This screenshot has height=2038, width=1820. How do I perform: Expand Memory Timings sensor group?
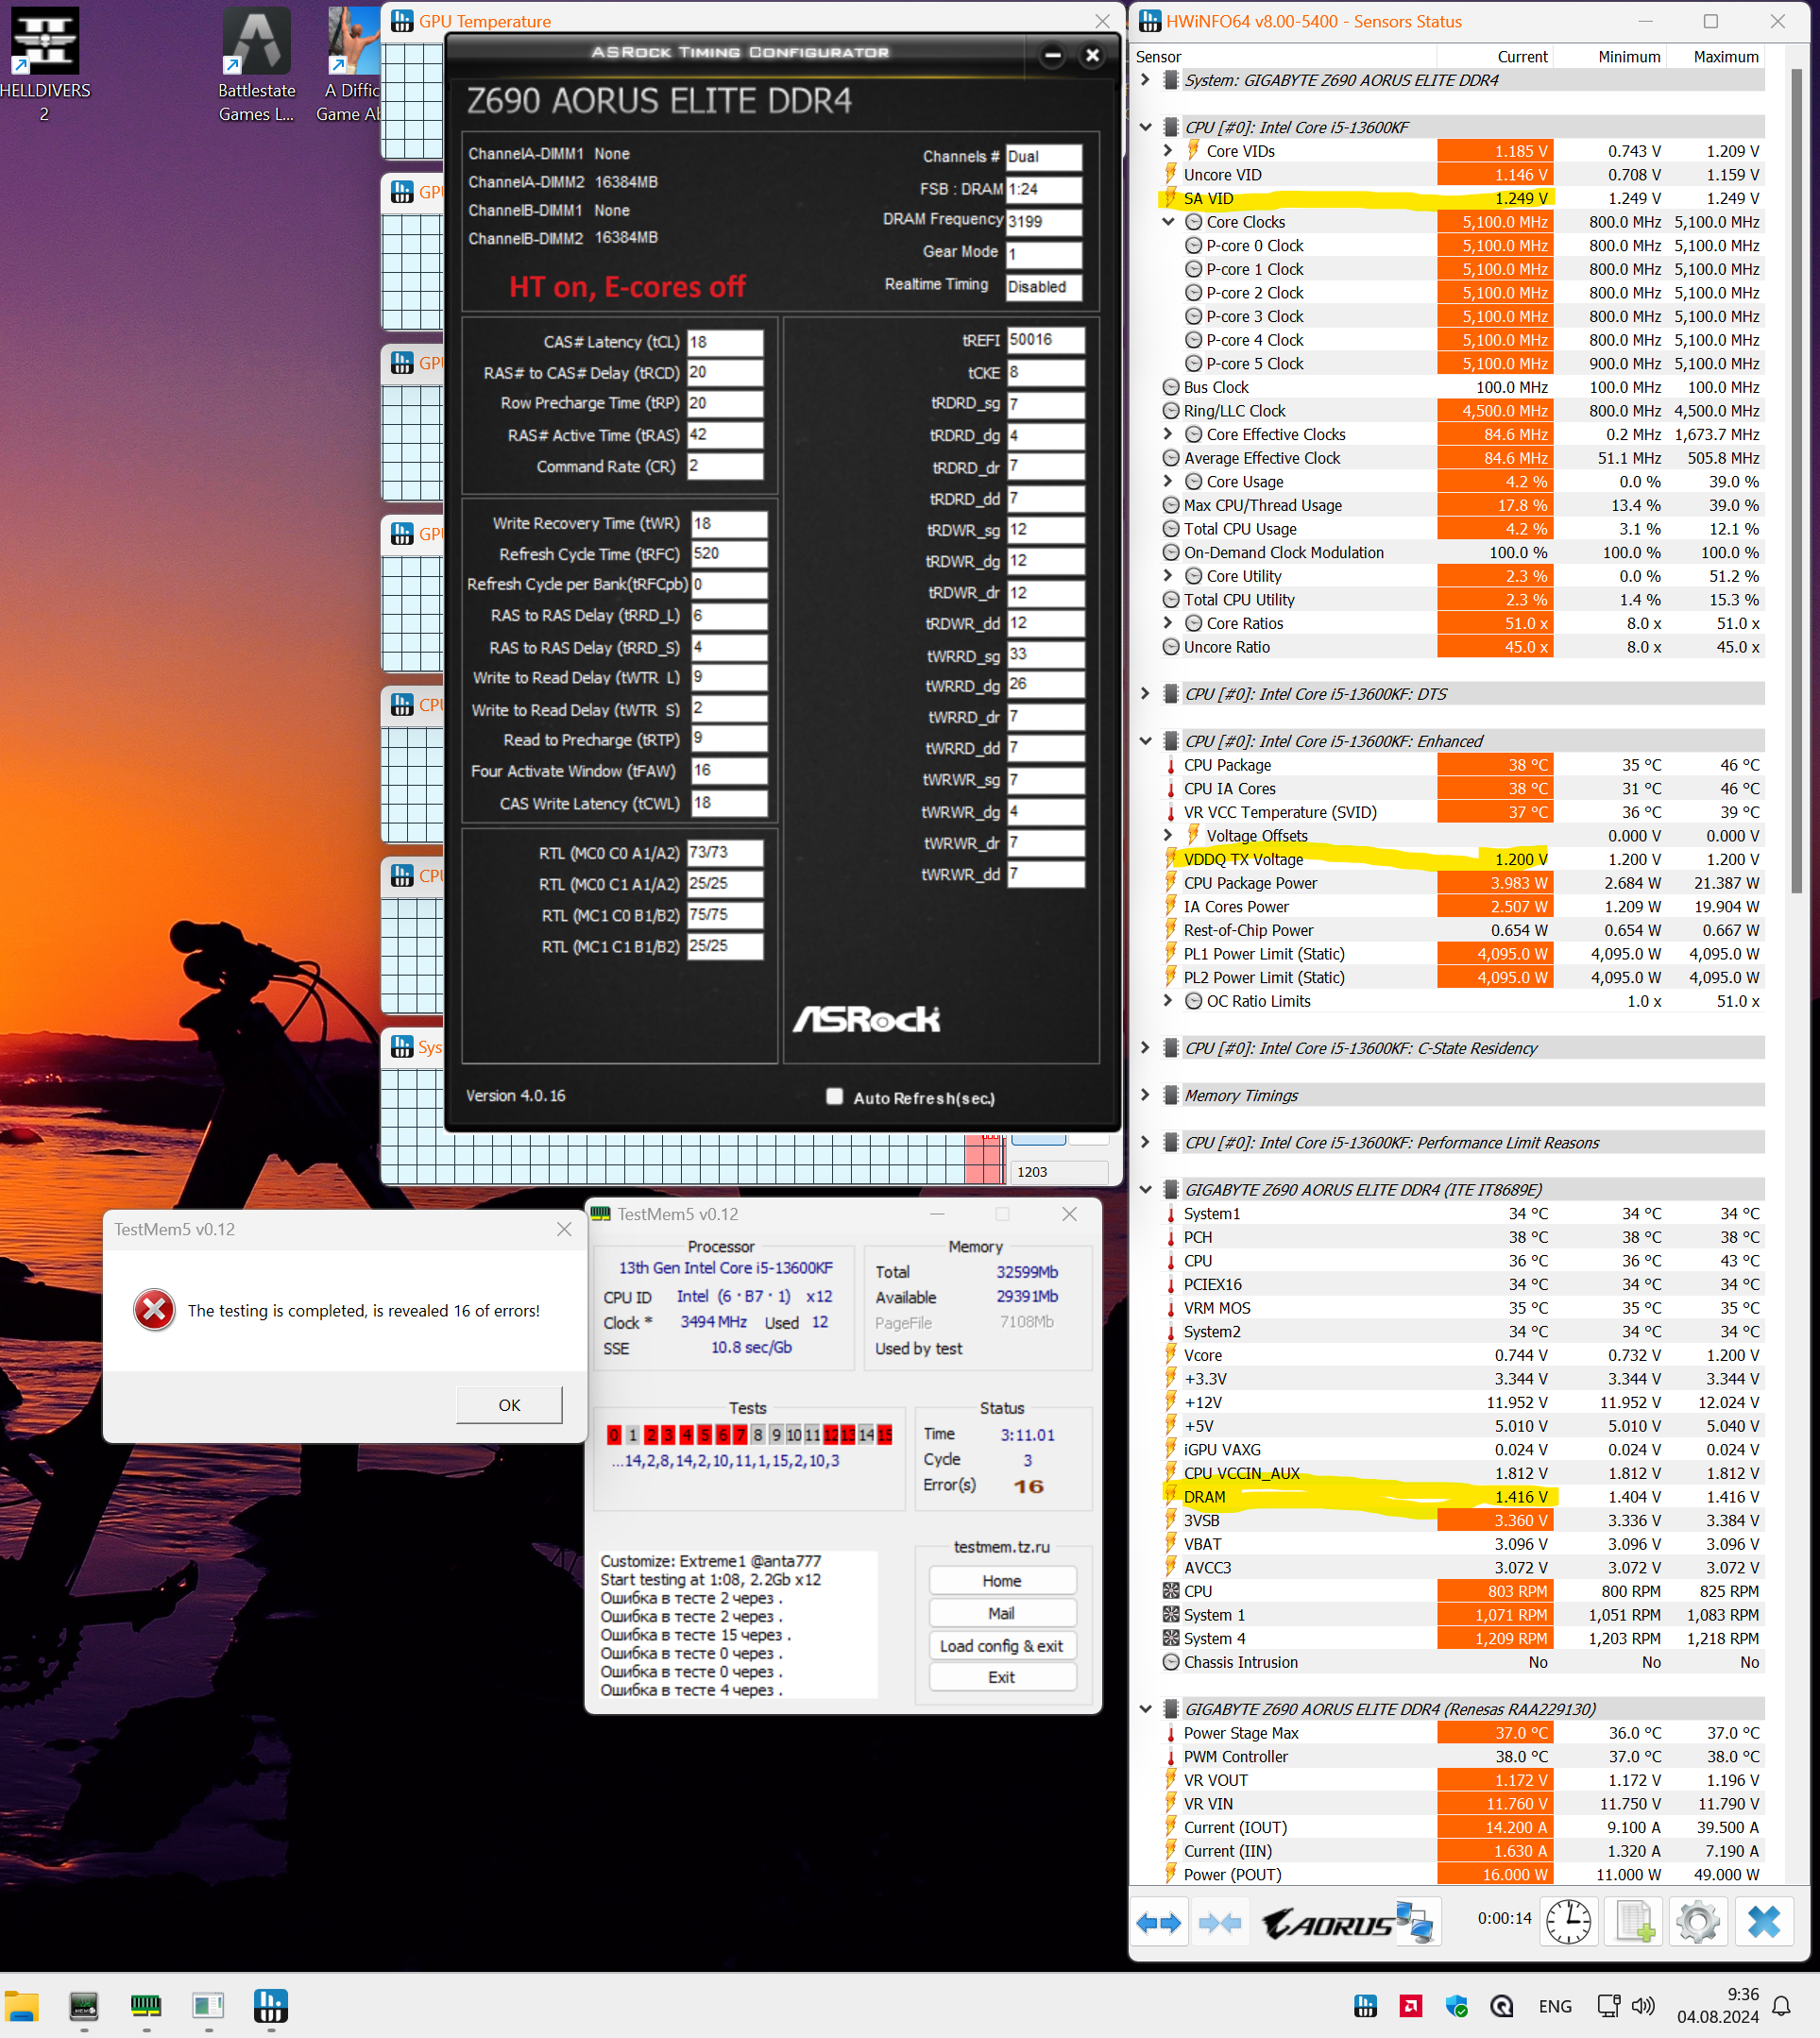click(x=1145, y=1095)
